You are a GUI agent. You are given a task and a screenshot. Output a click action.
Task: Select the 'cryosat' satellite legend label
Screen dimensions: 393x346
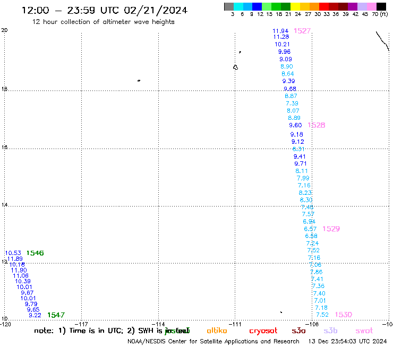point(263,331)
